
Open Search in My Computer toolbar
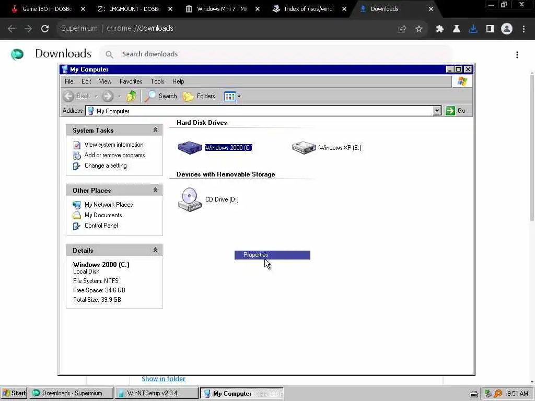pyautogui.click(x=161, y=96)
